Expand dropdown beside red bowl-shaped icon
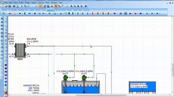This screenshot has width=174, height=97. click(117, 13)
